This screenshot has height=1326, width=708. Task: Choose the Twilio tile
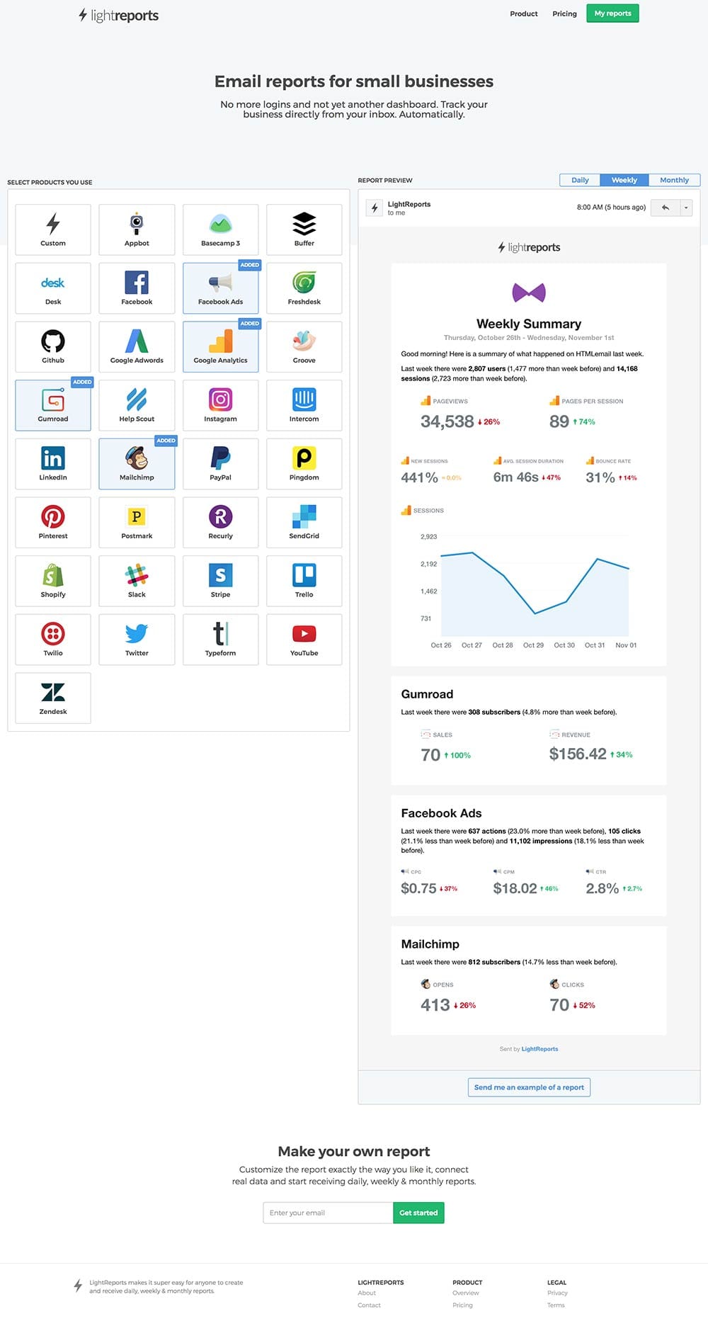pos(53,640)
